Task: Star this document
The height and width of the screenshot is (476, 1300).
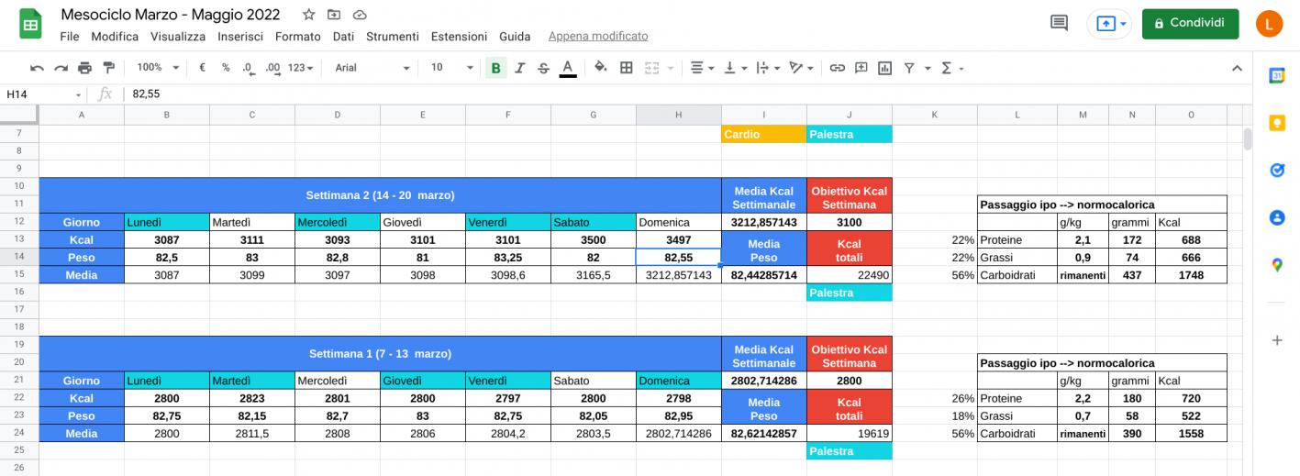Action: (309, 15)
